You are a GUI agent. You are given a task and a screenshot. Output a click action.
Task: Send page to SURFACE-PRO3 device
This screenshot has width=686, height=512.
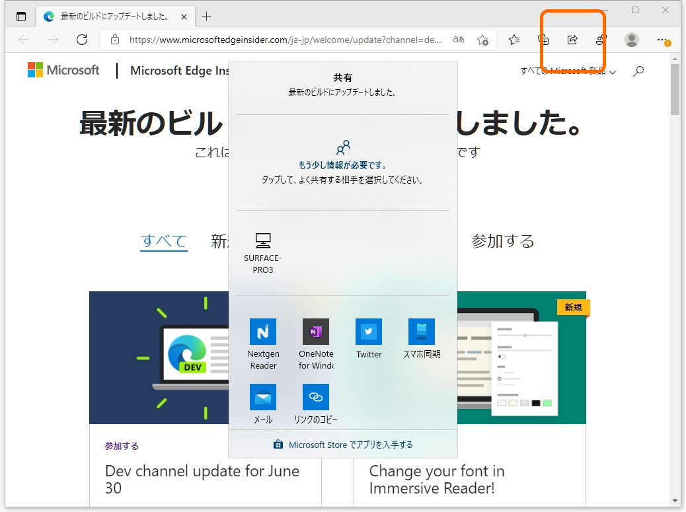click(x=262, y=250)
